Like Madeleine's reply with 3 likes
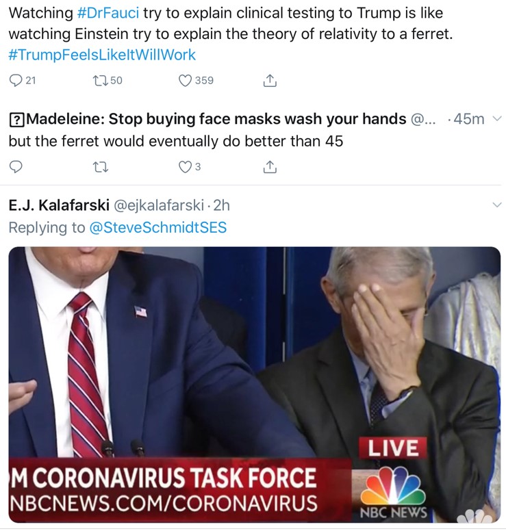Image resolution: width=506 pixels, height=531 pixels. click(x=185, y=166)
